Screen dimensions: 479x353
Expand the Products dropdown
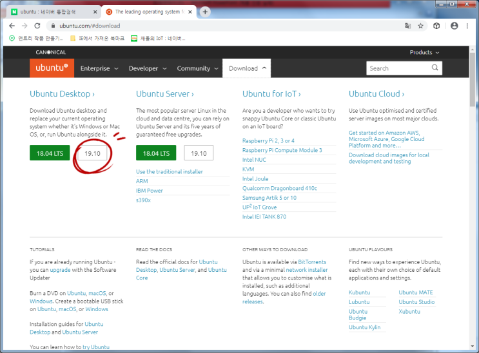click(x=424, y=52)
